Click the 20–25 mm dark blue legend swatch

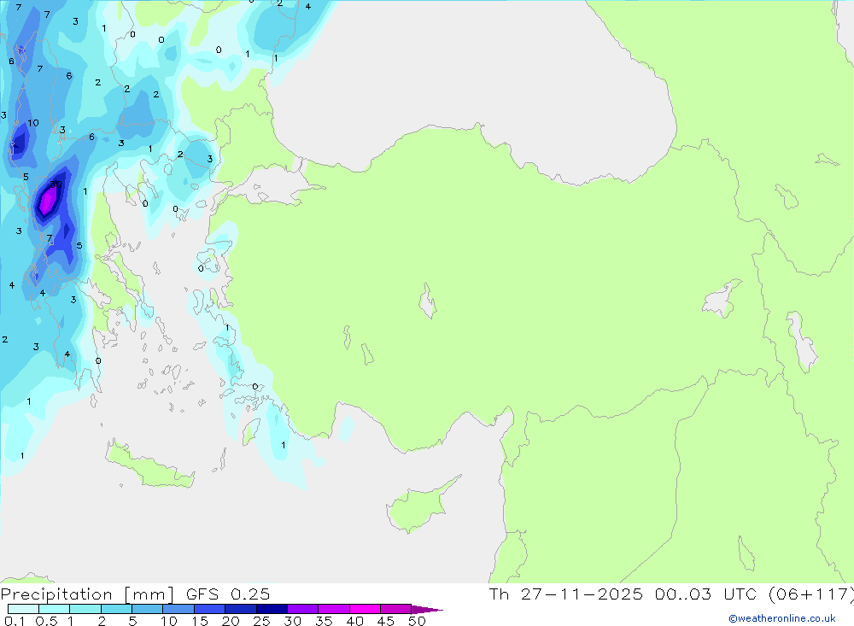241,609
